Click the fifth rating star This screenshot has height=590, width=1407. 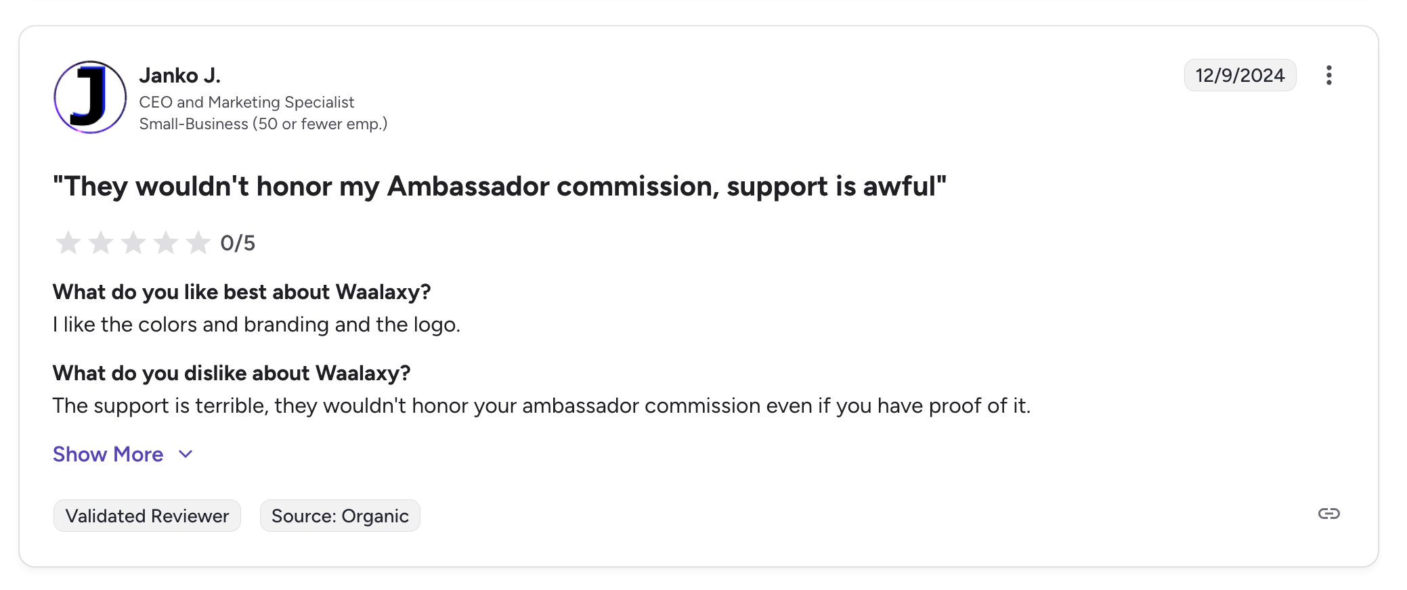click(x=198, y=243)
